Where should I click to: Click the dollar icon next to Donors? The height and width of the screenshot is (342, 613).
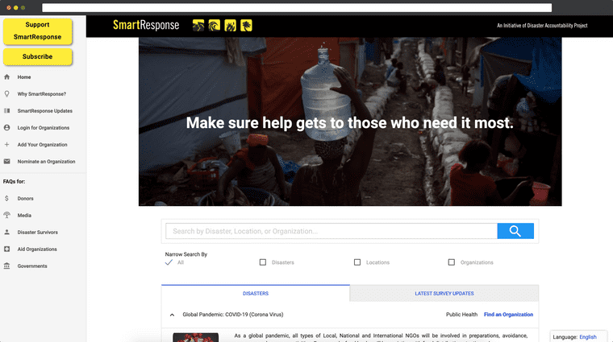coord(6,198)
